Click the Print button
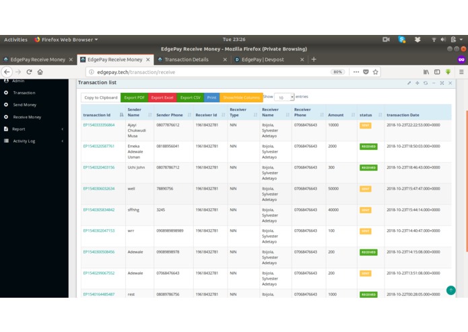 (211, 97)
